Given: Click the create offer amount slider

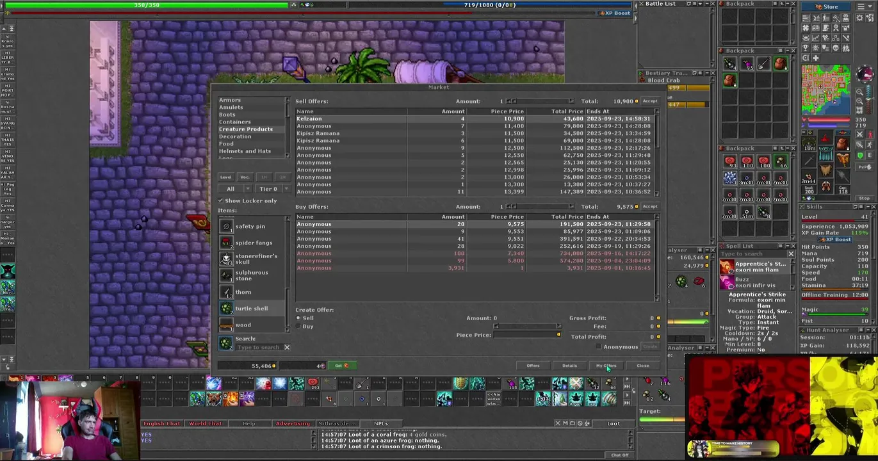Looking at the screenshot, I should [527, 326].
